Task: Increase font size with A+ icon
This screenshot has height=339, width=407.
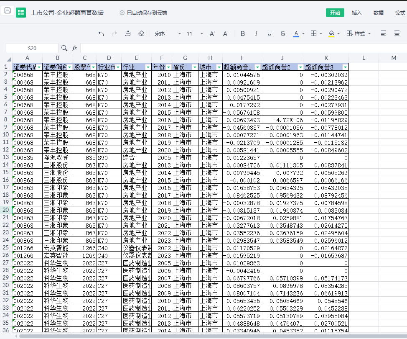Action: [x=212, y=33]
